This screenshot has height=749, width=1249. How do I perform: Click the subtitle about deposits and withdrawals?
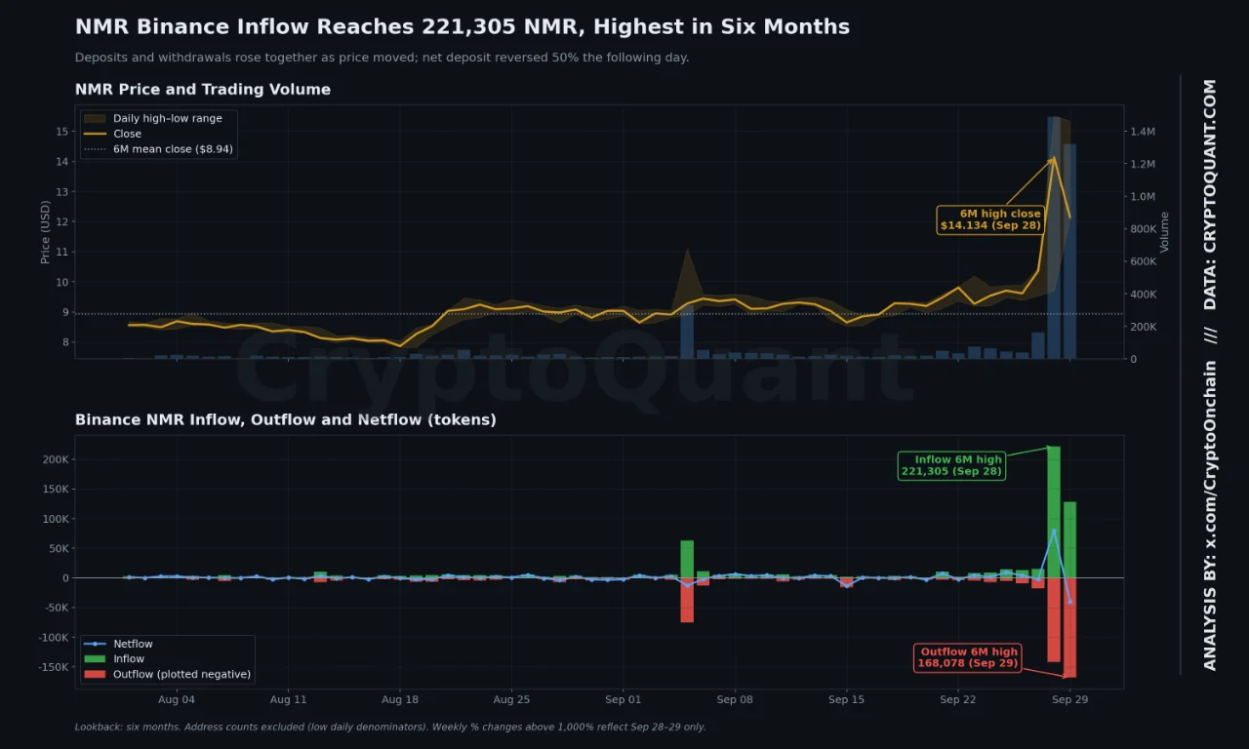pyautogui.click(x=382, y=58)
